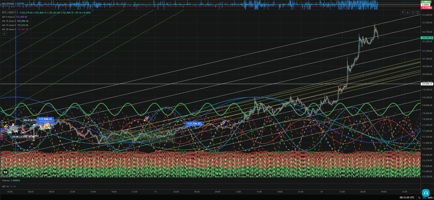Screen dimensions: 434x200
Task: Select the Volume indicator legend
Action: pyautogui.click(x=6, y=180)
